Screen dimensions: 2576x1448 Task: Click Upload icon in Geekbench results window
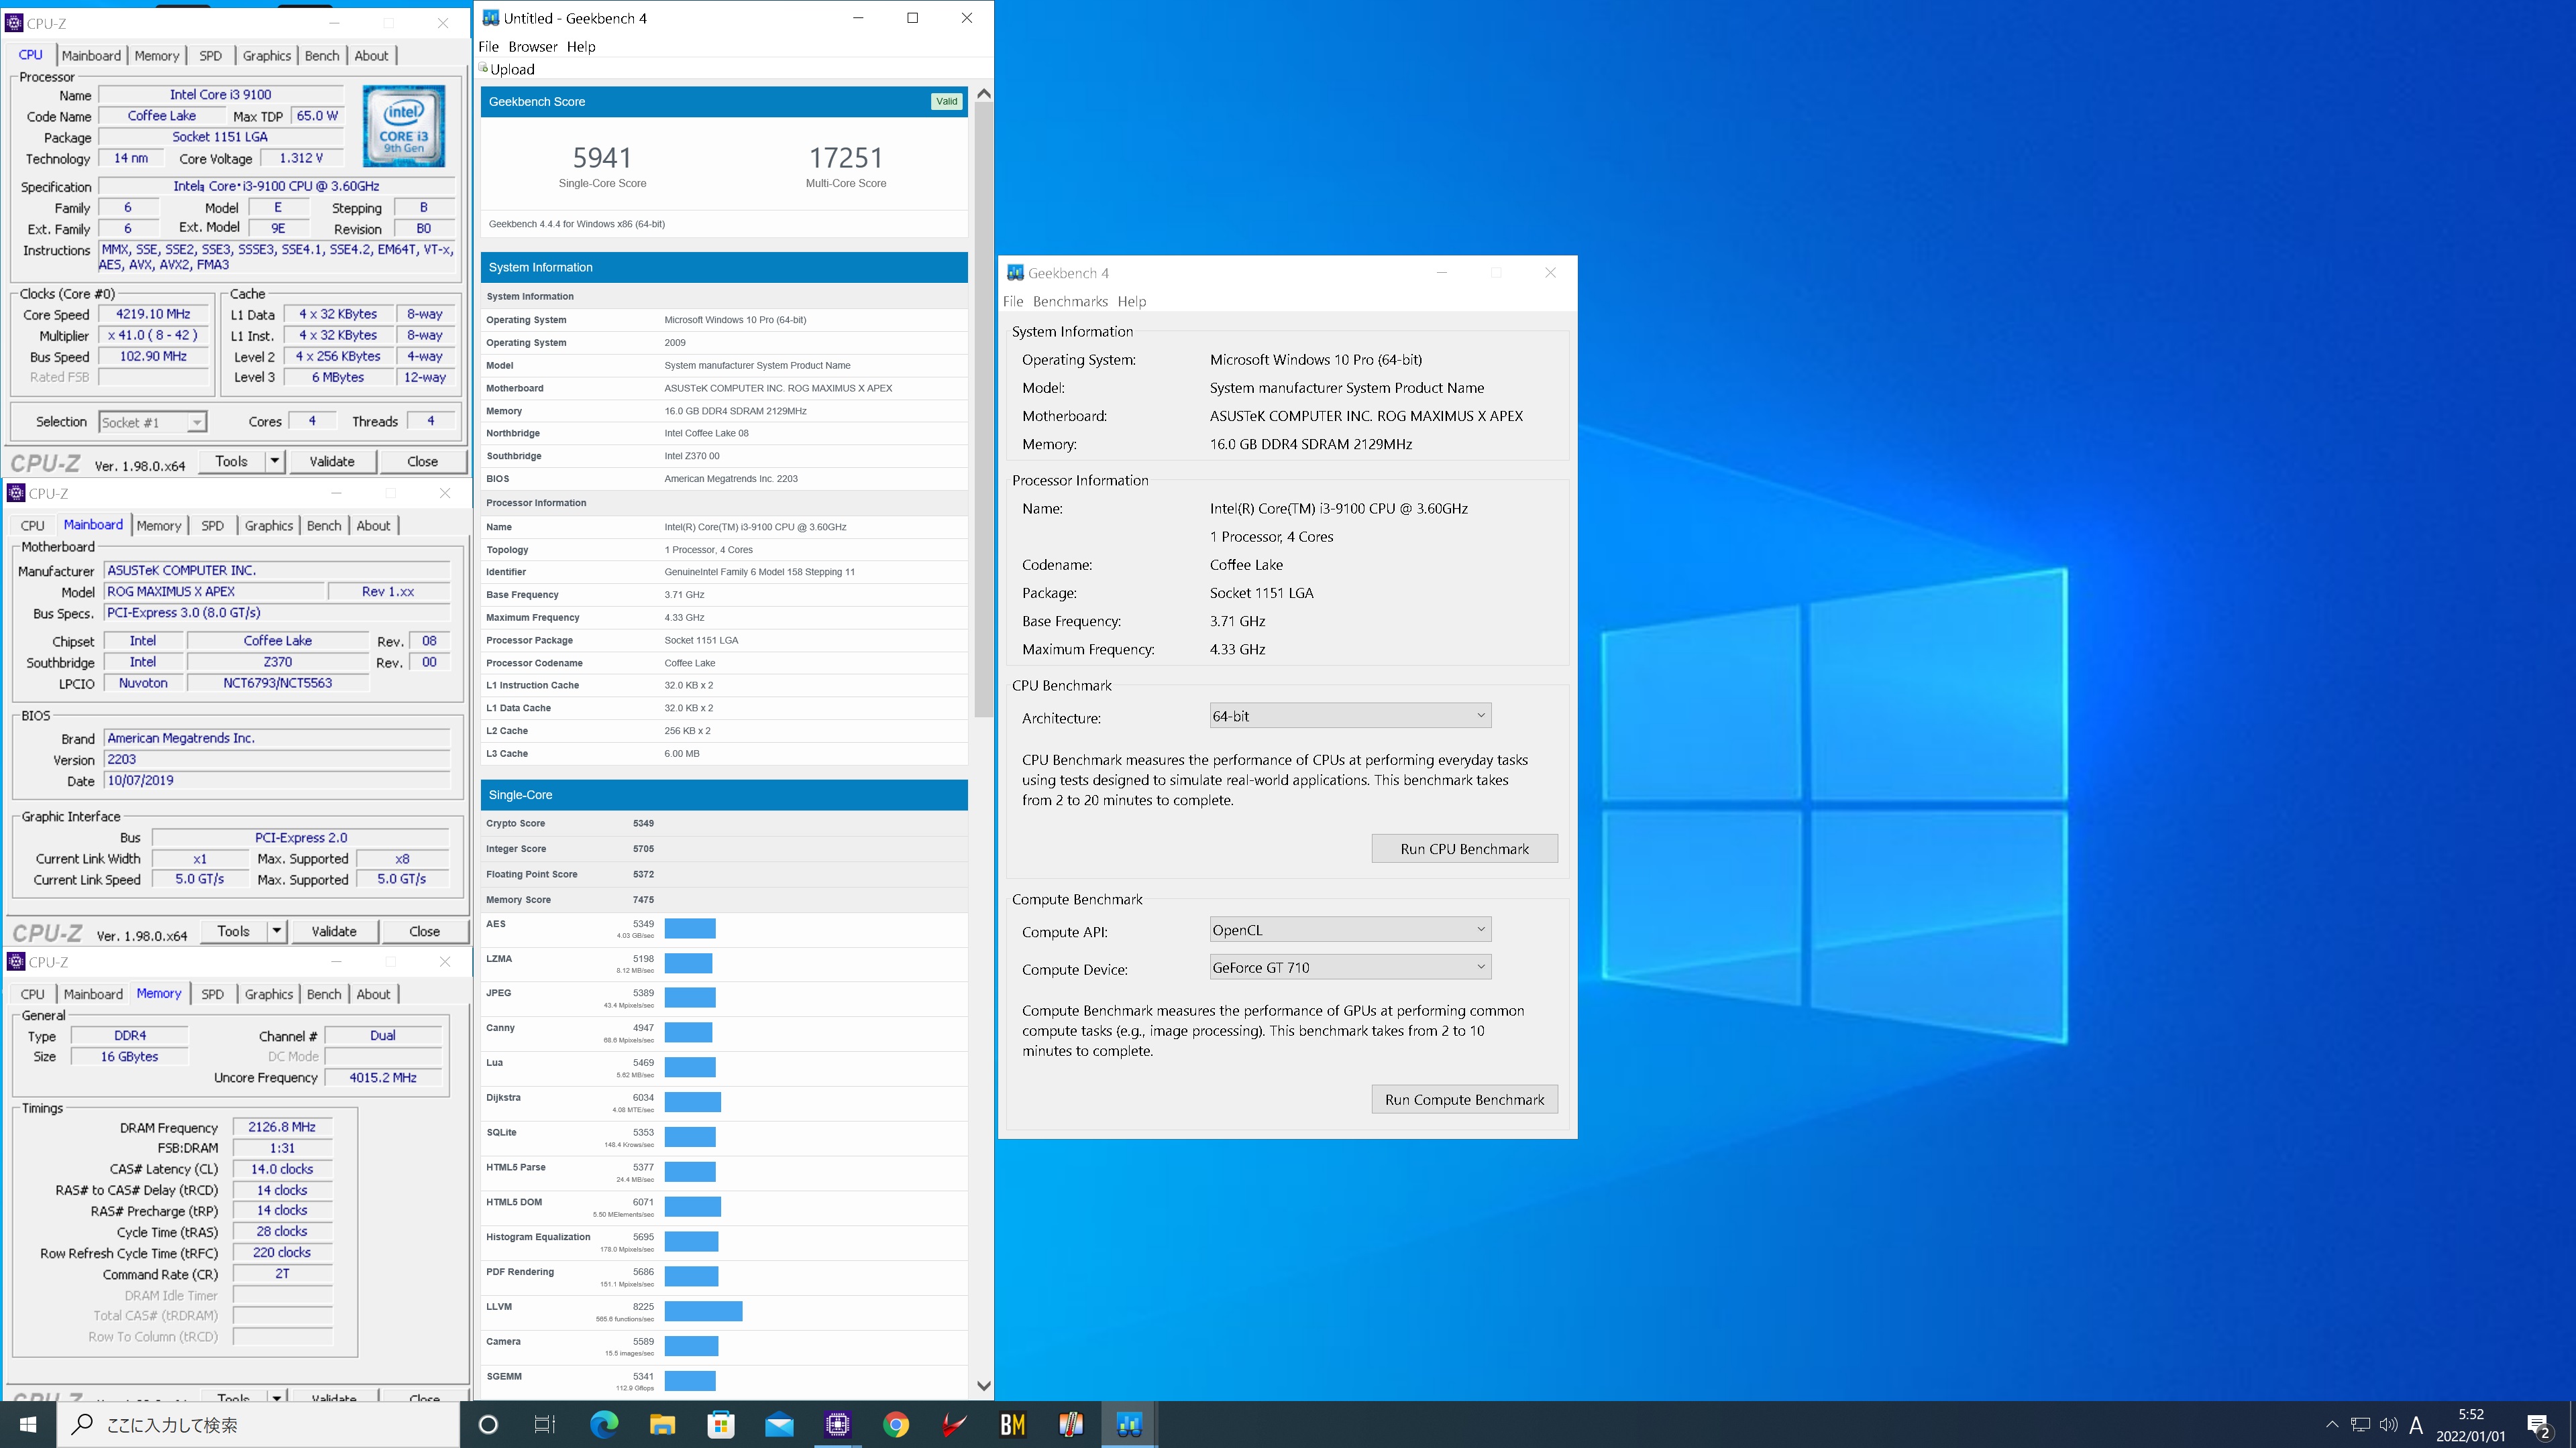pos(484,68)
